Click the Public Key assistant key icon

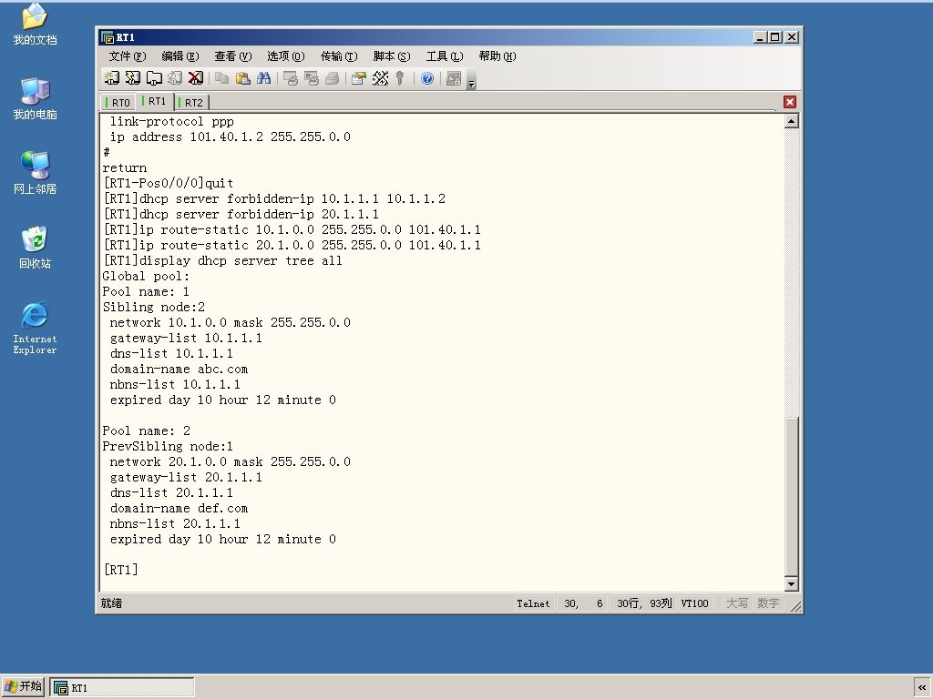(x=401, y=78)
